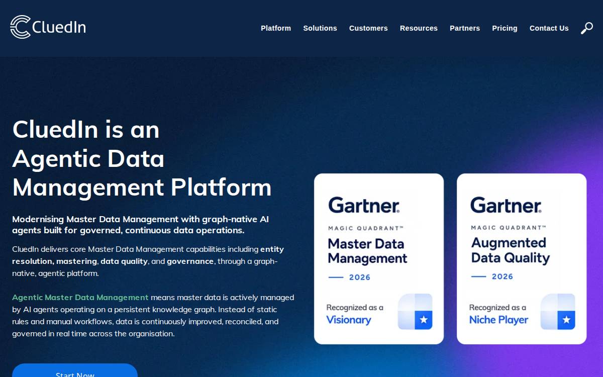The height and width of the screenshot is (377, 603).
Task: Open the Platform menu
Action: click(276, 28)
